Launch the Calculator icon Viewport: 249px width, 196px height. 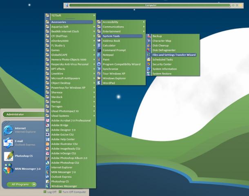[99, 45]
